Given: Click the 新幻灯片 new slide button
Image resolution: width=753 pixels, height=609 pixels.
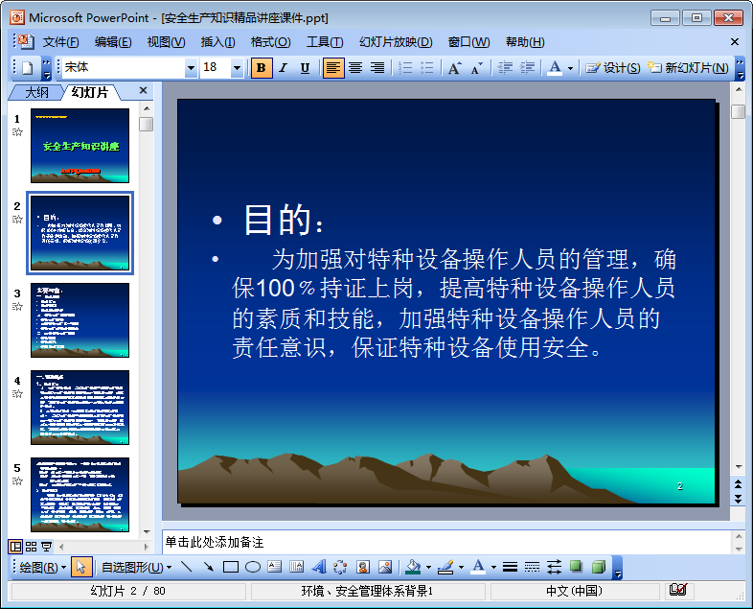Looking at the screenshot, I should 688,68.
